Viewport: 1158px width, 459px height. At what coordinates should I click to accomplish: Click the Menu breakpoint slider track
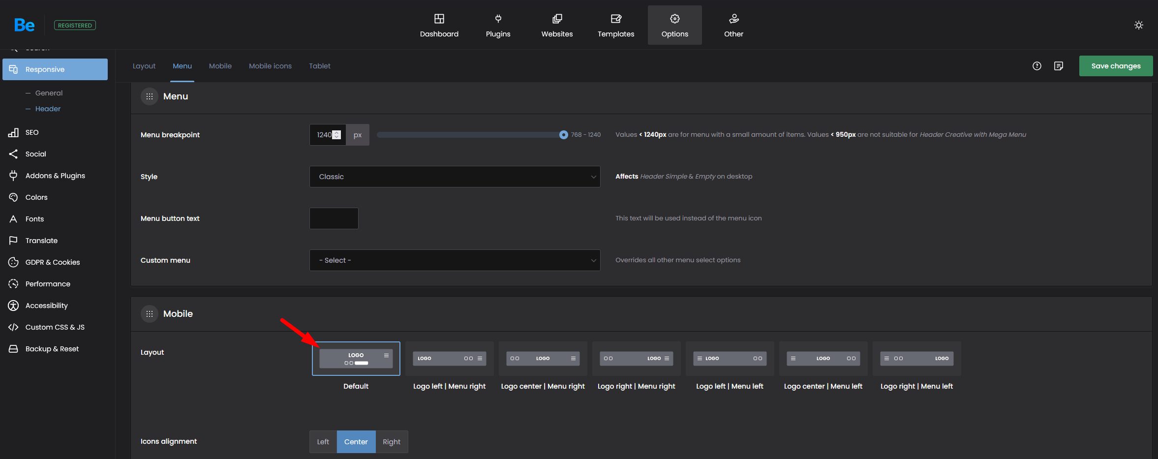pyautogui.click(x=470, y=135)
